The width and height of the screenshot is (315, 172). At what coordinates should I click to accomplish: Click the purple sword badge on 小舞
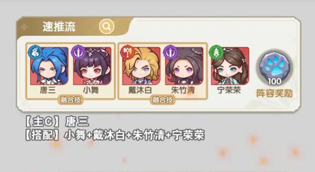[x=78, y=52]
